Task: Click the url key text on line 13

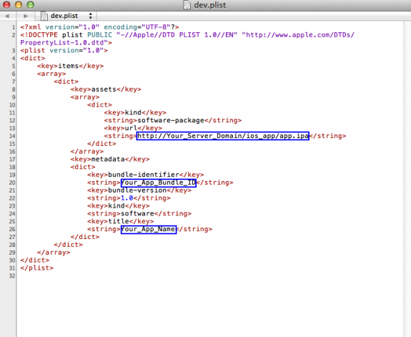Action: [131, 128]
